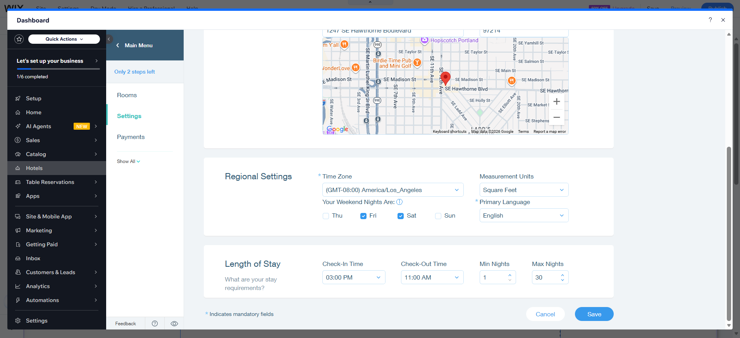This screenshot has height=338, width=740.
Task: Click the dashboard vertical scrollbar
Action: click(729, 234)
